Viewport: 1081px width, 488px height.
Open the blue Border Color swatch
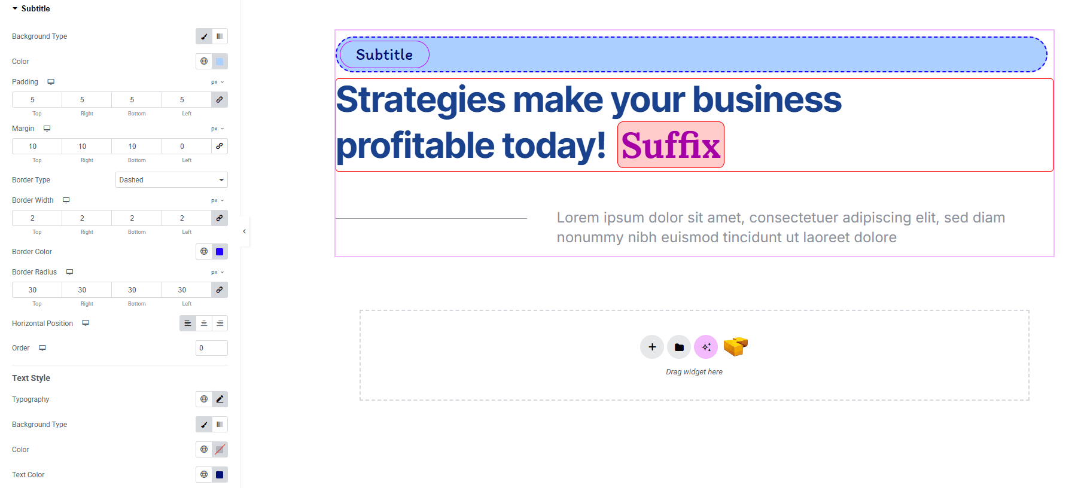coord(220,252)
